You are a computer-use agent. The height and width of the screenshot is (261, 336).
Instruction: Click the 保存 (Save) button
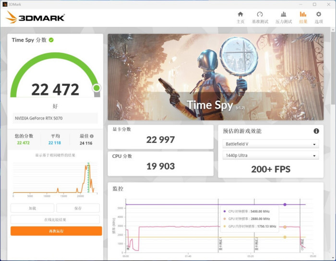(78, 208)
